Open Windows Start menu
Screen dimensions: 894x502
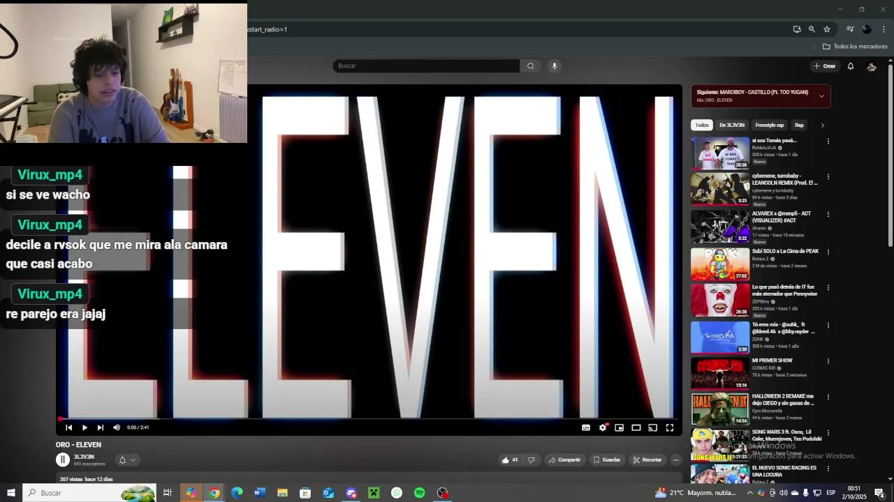point(10,493)
